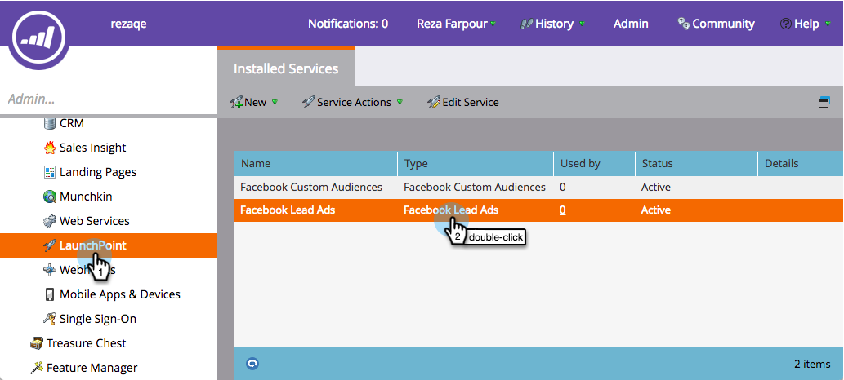Sort by the Details column header
This screenshot has height=380, width=844.
[801, 163]
